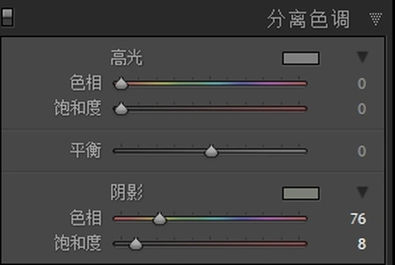Expand the 阴影 disclosure triangle

click(x=363, y=192)
